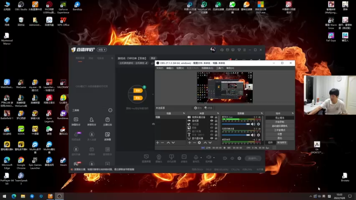Mute the first audio mixer channel speaker
This screenshot has height=200, width=356.
point(253,124)
